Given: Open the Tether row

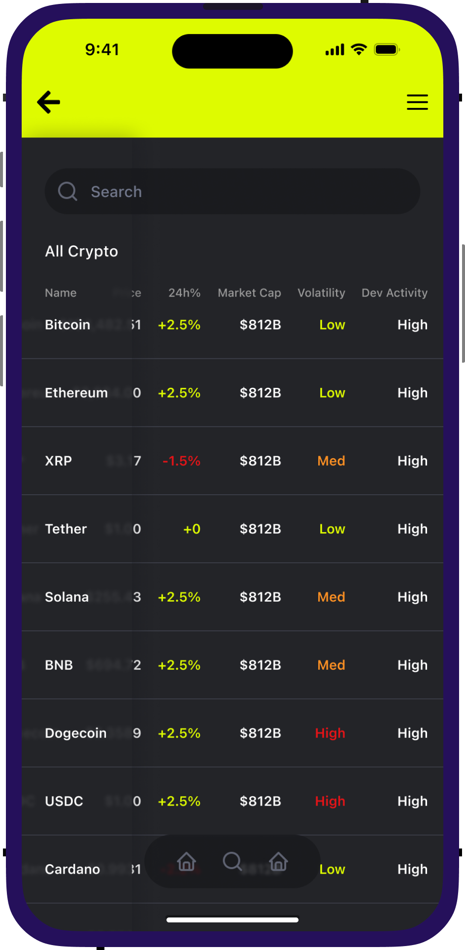Looking at the screenshot, I should pyautogui.click(x=66, y=529).
